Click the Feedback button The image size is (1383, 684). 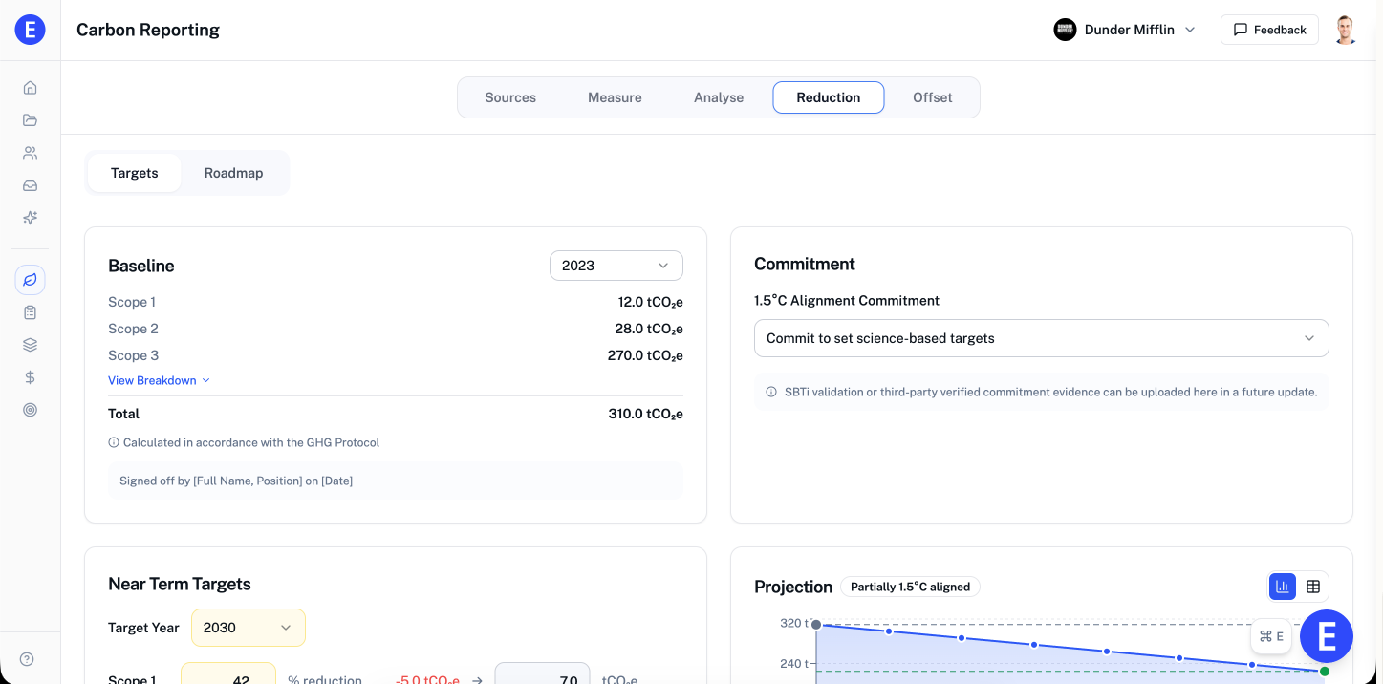[x=1269, y=30]
